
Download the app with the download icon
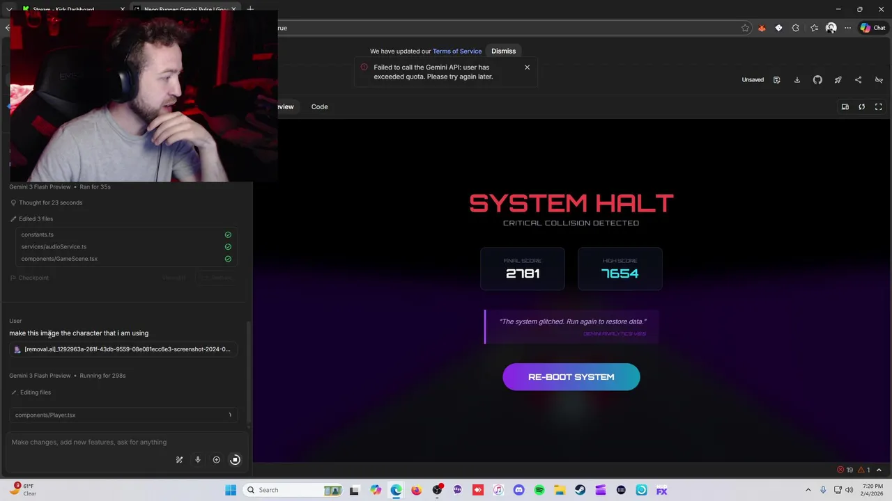click(797, 79)
